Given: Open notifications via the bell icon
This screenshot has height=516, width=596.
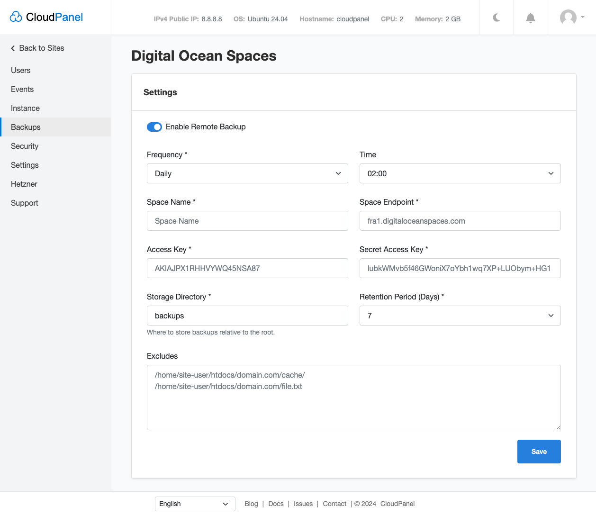Looking at the screenshot, I should tap(530, 18).
